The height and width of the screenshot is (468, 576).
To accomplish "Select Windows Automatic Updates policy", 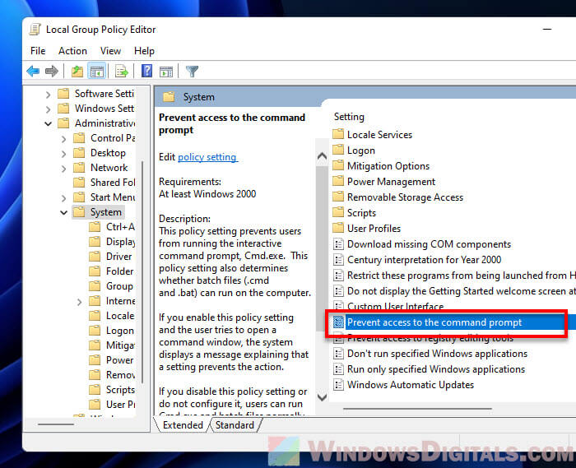I will [410, 385].
